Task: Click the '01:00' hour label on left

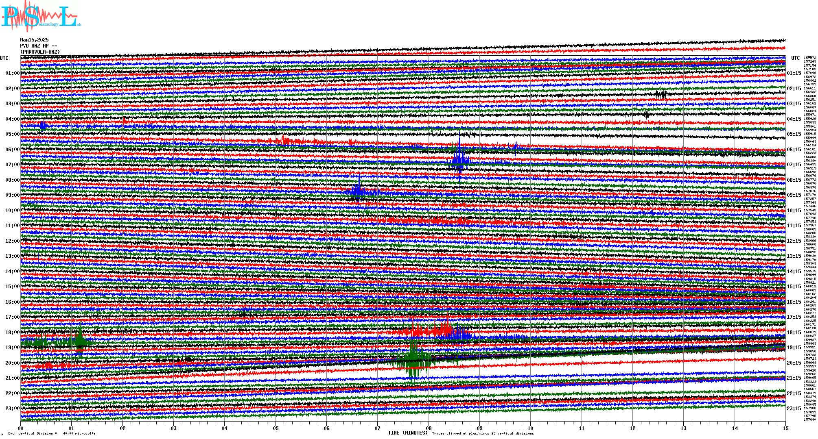Action: (13, 73)
